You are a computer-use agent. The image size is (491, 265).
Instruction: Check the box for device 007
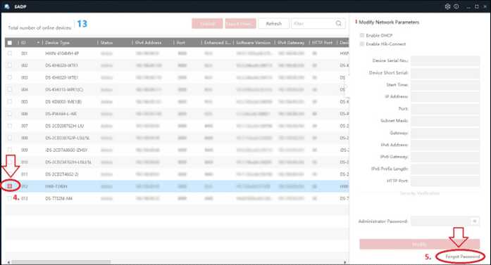point(10,126)
